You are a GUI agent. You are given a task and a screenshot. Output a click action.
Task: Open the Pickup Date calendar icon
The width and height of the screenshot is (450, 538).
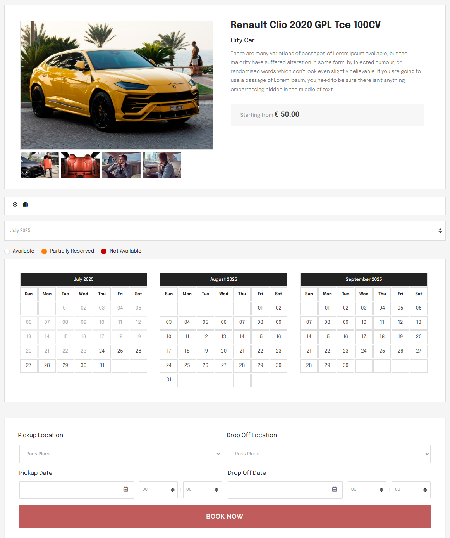tap(125, 490)
